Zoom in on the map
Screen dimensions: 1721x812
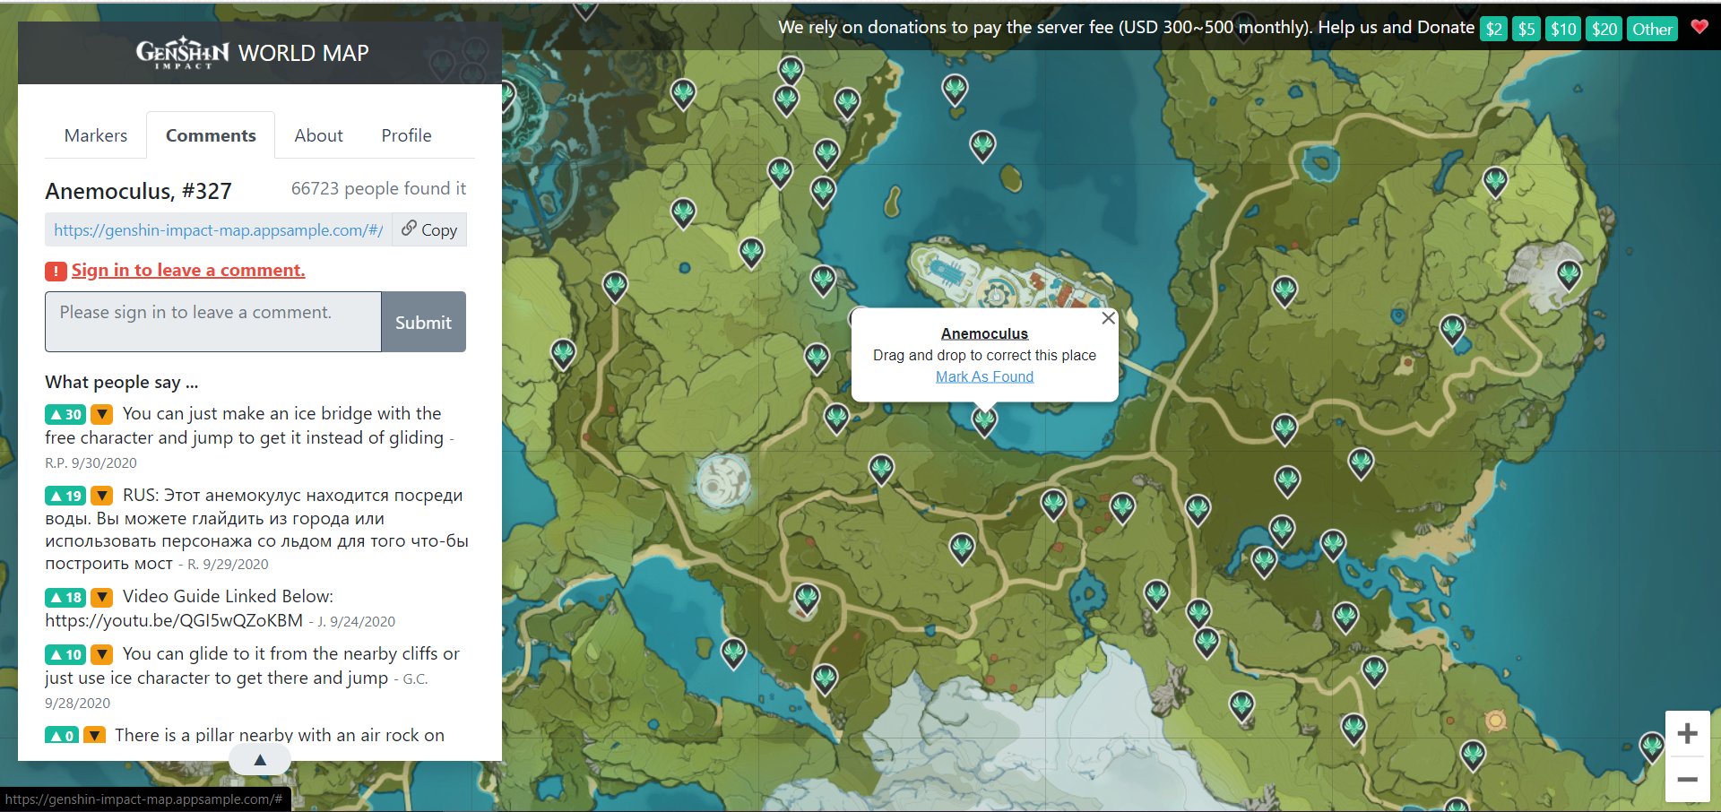click(1687, 734)
